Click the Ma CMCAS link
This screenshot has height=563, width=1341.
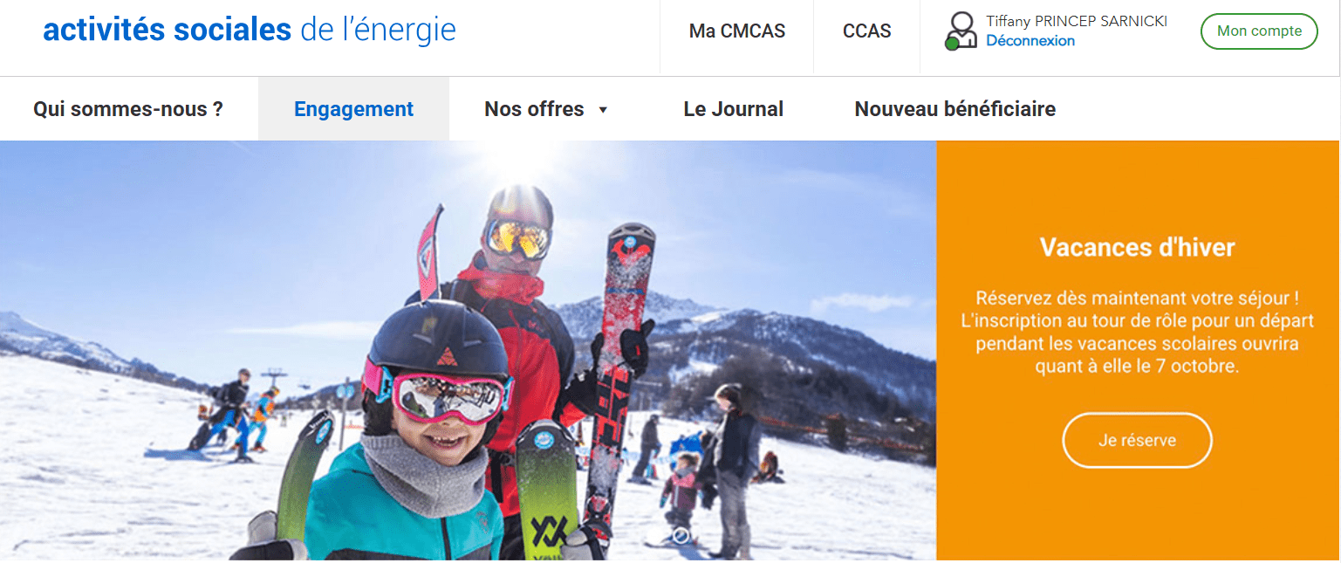tap(736, 31)
